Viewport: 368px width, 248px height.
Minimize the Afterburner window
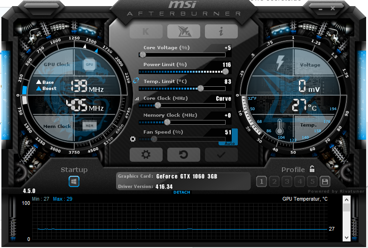321,9
